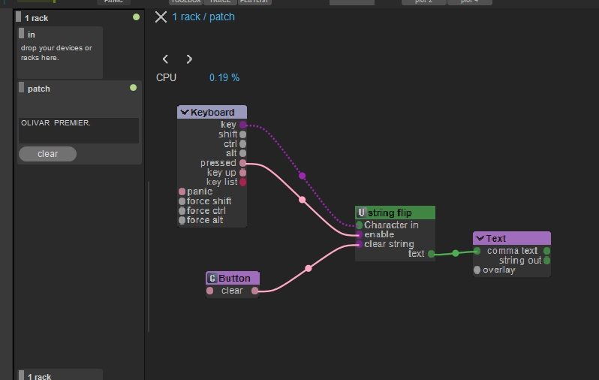Click the Keyboard panic input pin
This screenshot has height=380, width=599.
coord(182,192)
